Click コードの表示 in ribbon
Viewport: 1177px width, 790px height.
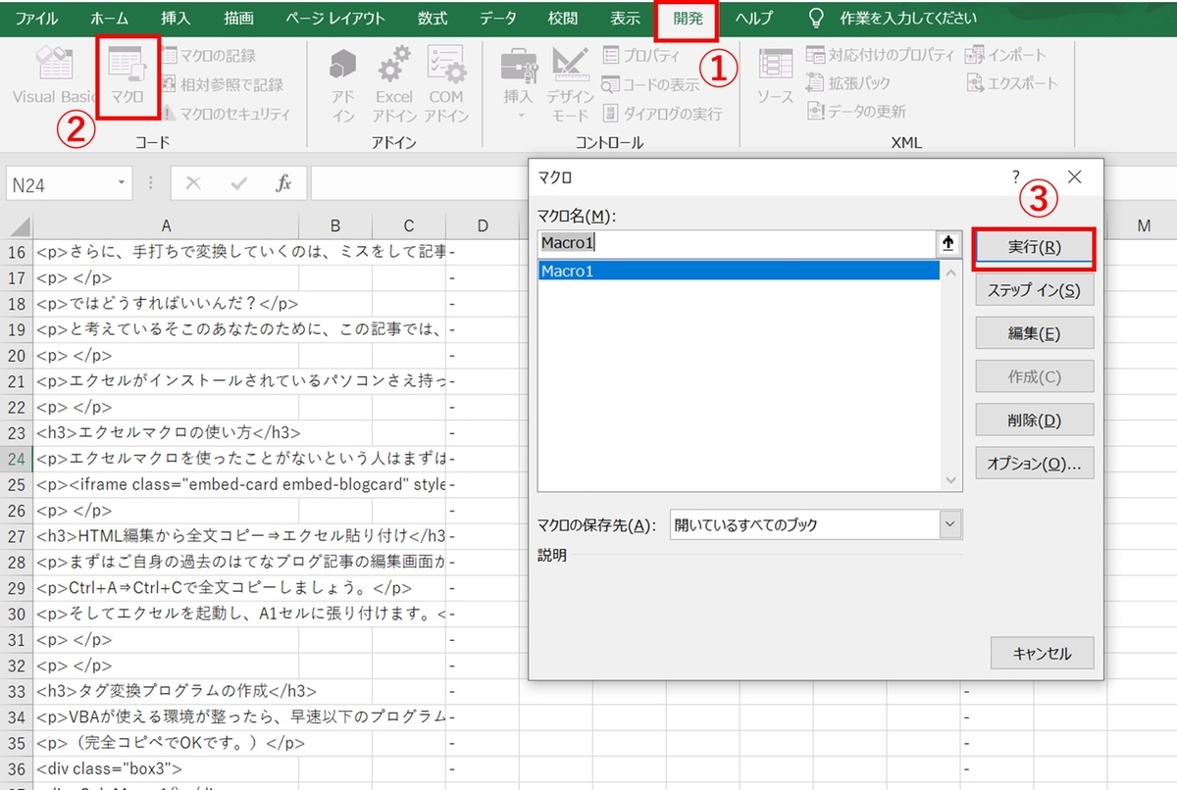(x=651, y=84)
